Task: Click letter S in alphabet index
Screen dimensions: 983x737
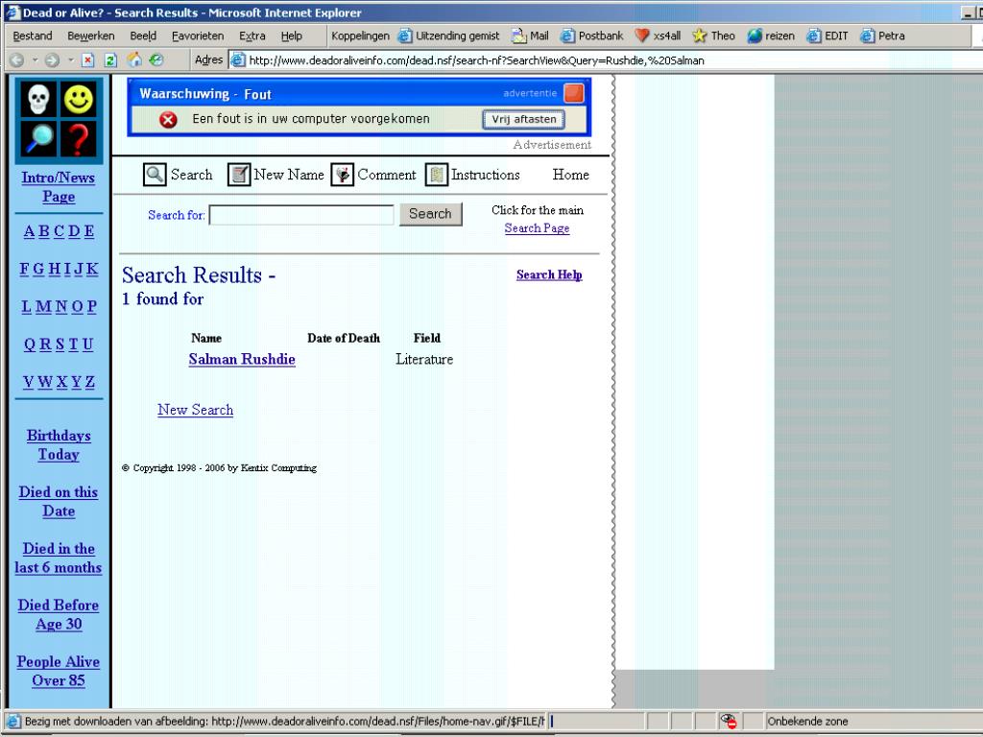Action: pyautogui.click(x=60, y=345)
